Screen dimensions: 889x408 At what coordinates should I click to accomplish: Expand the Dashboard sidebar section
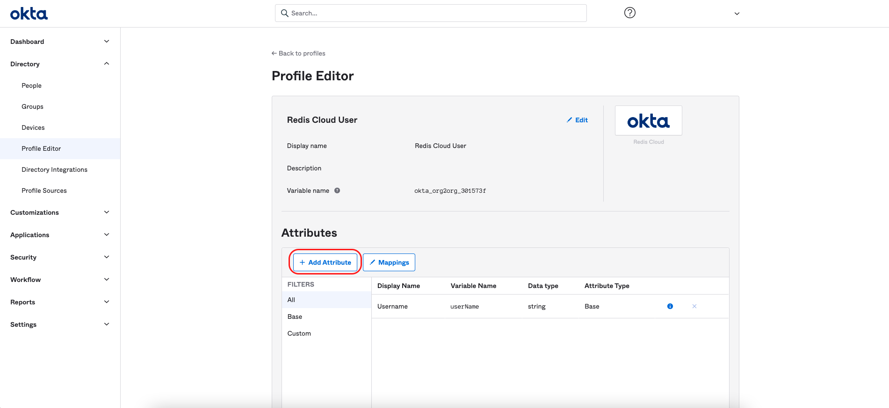point(106,42)
